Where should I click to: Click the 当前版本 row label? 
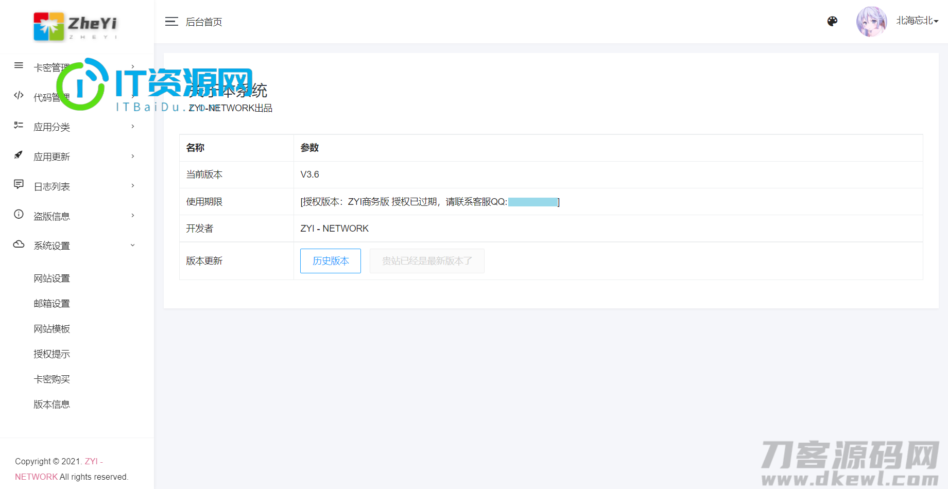point(204,174)
